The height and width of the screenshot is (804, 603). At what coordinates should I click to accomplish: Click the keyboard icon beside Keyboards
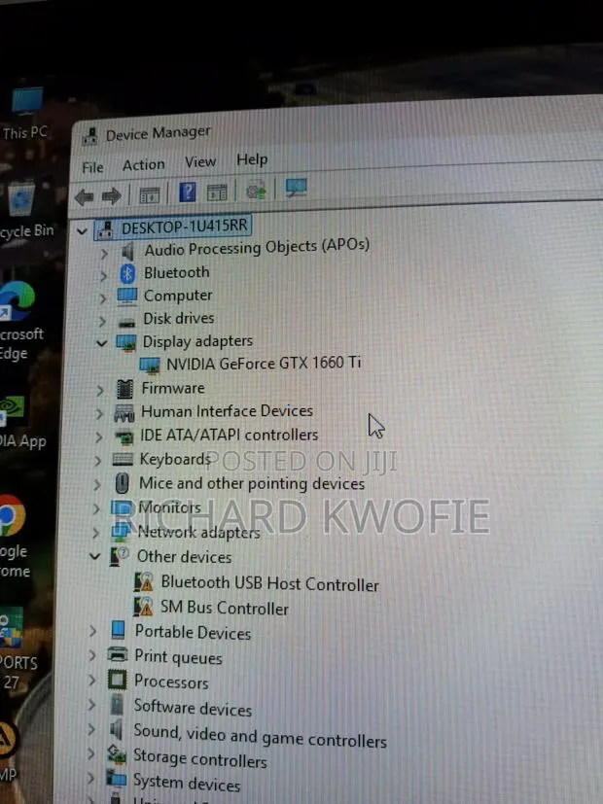(x=123, y=459)
